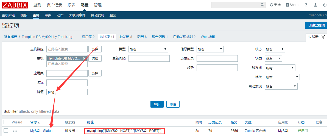
Task: Focus the 名称 input field
Action: 67,83
